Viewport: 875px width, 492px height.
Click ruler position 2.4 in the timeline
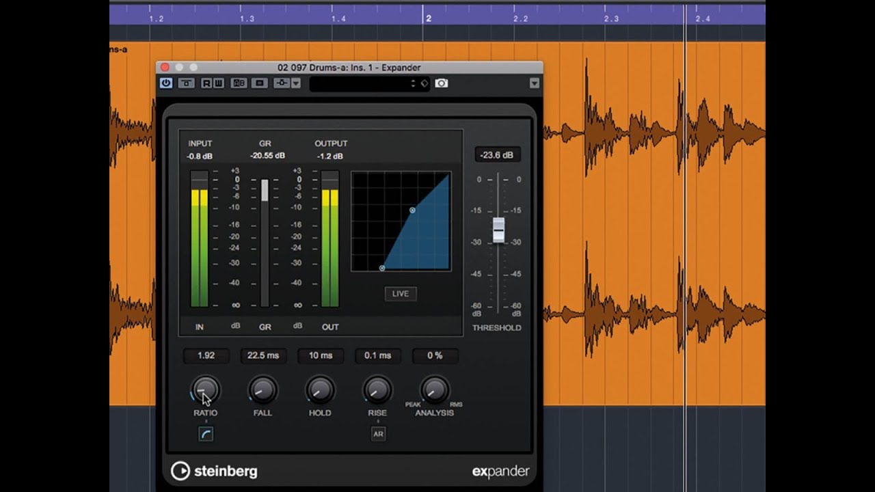click(703, 19)
